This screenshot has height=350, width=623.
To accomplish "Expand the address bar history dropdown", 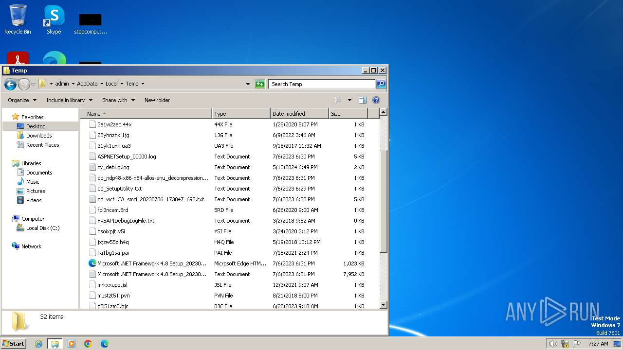I will 248,84.
